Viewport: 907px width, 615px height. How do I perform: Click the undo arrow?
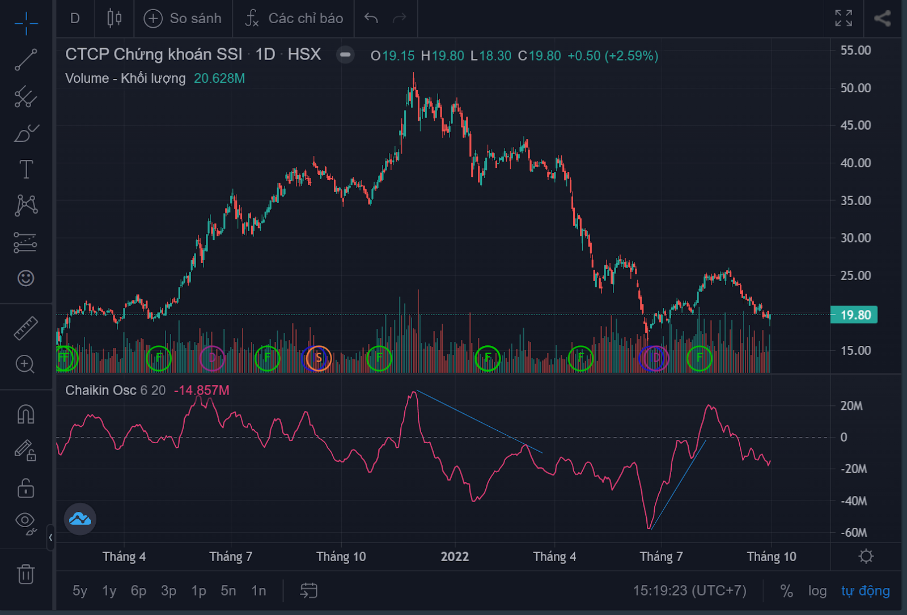tap(371, 18)
